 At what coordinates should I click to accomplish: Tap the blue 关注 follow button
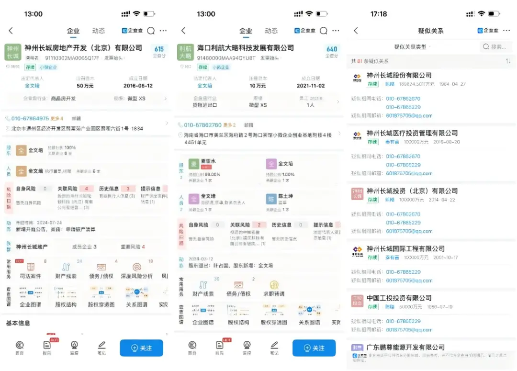tap(141, 349)
